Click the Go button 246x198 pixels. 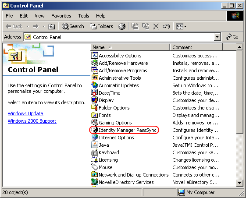232,37
